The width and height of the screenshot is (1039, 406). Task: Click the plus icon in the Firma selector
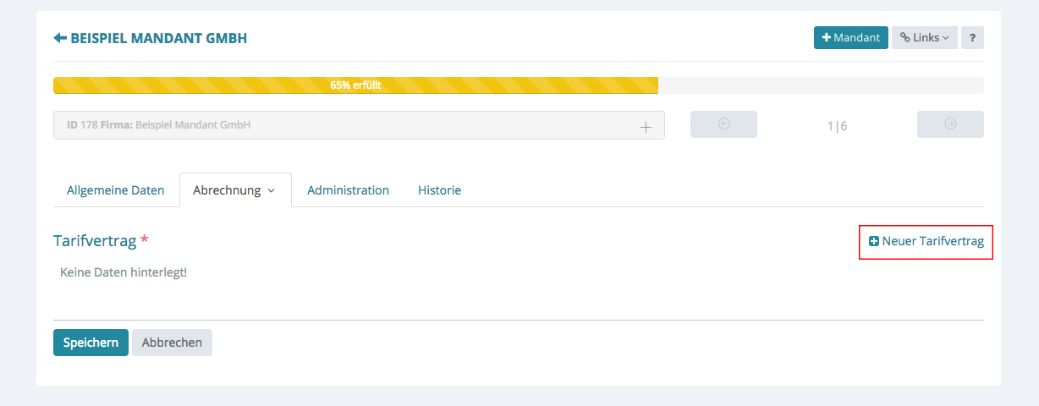[646, 127]
